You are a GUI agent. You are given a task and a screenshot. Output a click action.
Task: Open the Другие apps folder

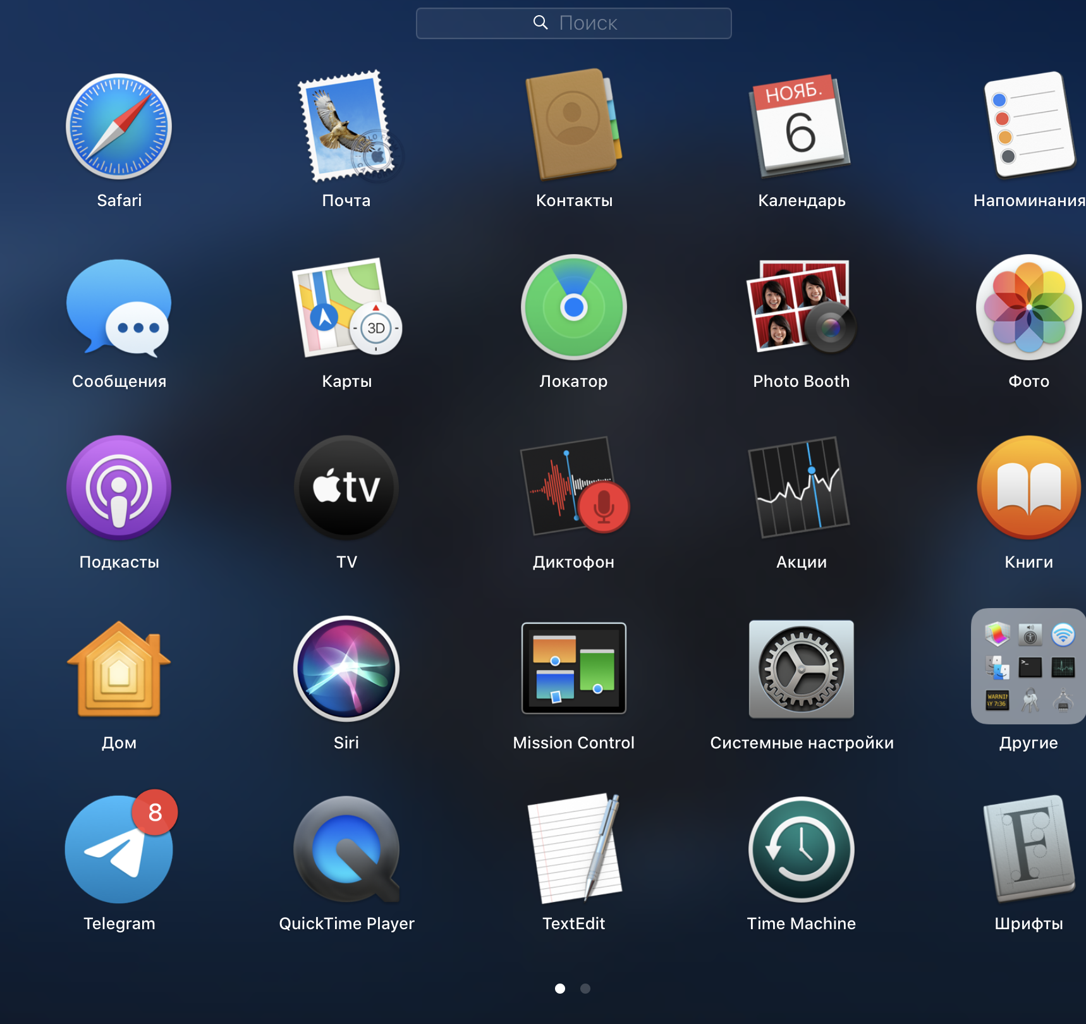click(x=1029, y=666)
